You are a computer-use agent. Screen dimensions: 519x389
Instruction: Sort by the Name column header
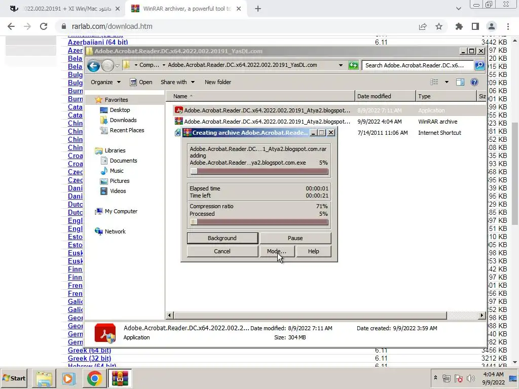260,96
